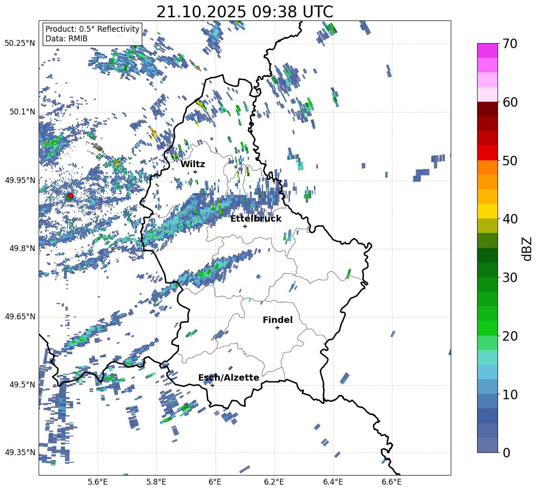This screenshot has width=538, height=491.
Task: Click the Ettelbruck station cross marker
Action: pyautogui.click(x=245, y=226)
